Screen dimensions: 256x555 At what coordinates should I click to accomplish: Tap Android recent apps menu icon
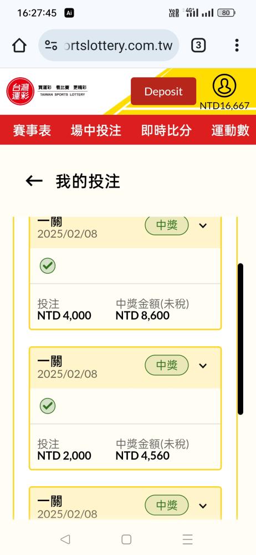tap(188, 539)
